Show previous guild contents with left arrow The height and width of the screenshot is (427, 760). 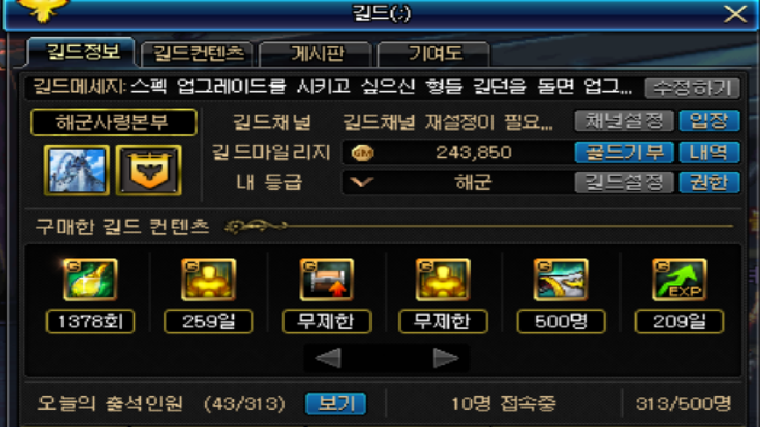pos(329,358)
